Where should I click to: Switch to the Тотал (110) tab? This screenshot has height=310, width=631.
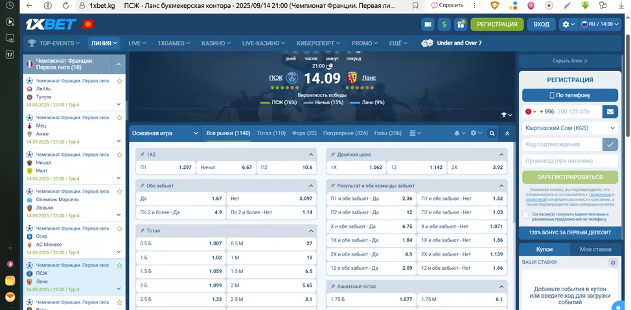coord(271,133)
